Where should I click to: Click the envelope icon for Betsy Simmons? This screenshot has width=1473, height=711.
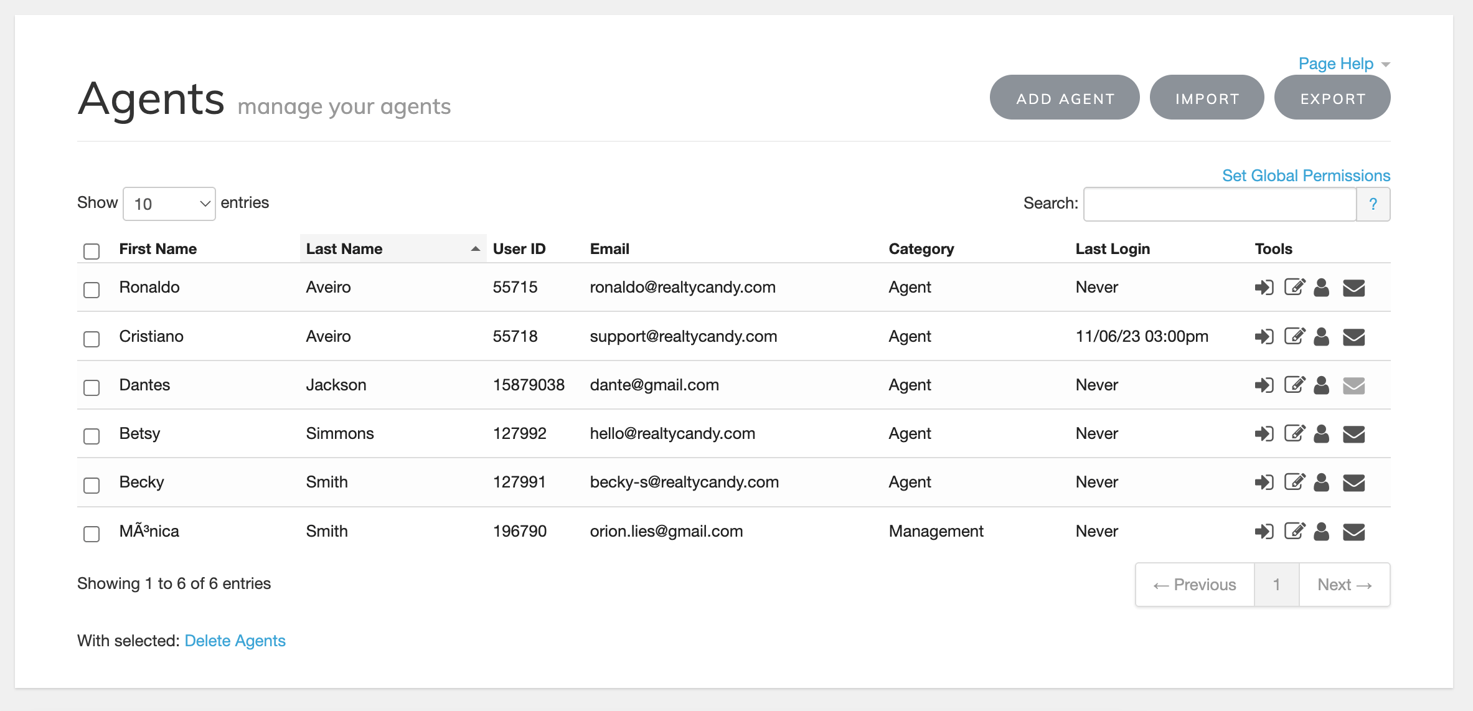pyautogui.click(x=1353, y=434)
